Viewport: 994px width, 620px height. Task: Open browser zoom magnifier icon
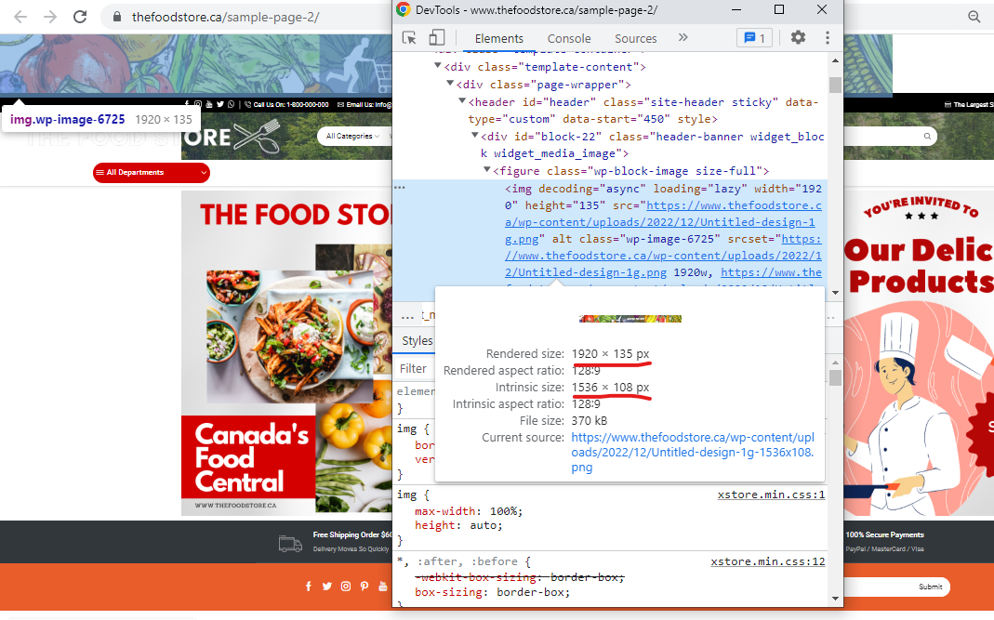[x=974, y=17]
